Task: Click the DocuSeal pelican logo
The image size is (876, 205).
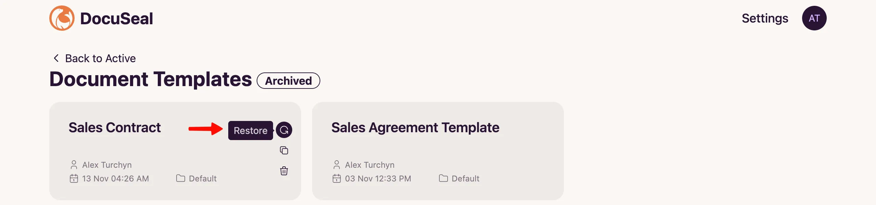Action: (x=63, y=18)
